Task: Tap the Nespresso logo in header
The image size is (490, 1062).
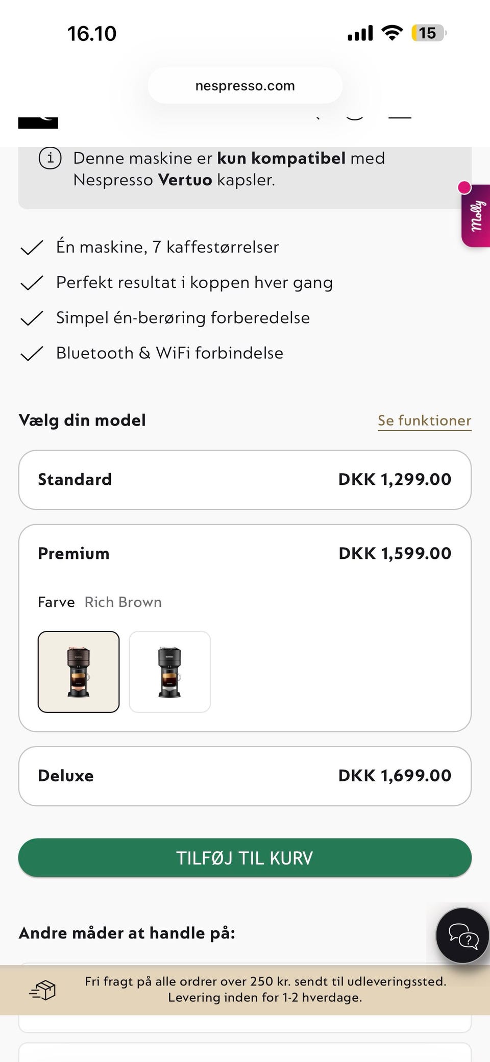Action: coord(38,121)
